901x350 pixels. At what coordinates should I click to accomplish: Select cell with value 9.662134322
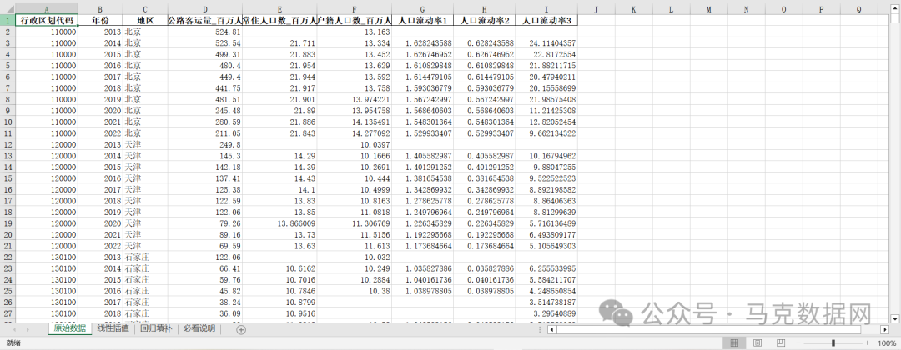(546, 132)
